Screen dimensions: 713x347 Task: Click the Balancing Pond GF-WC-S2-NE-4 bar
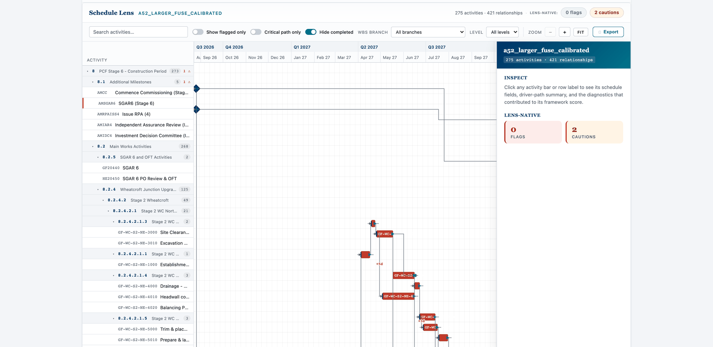pos(398,296)
